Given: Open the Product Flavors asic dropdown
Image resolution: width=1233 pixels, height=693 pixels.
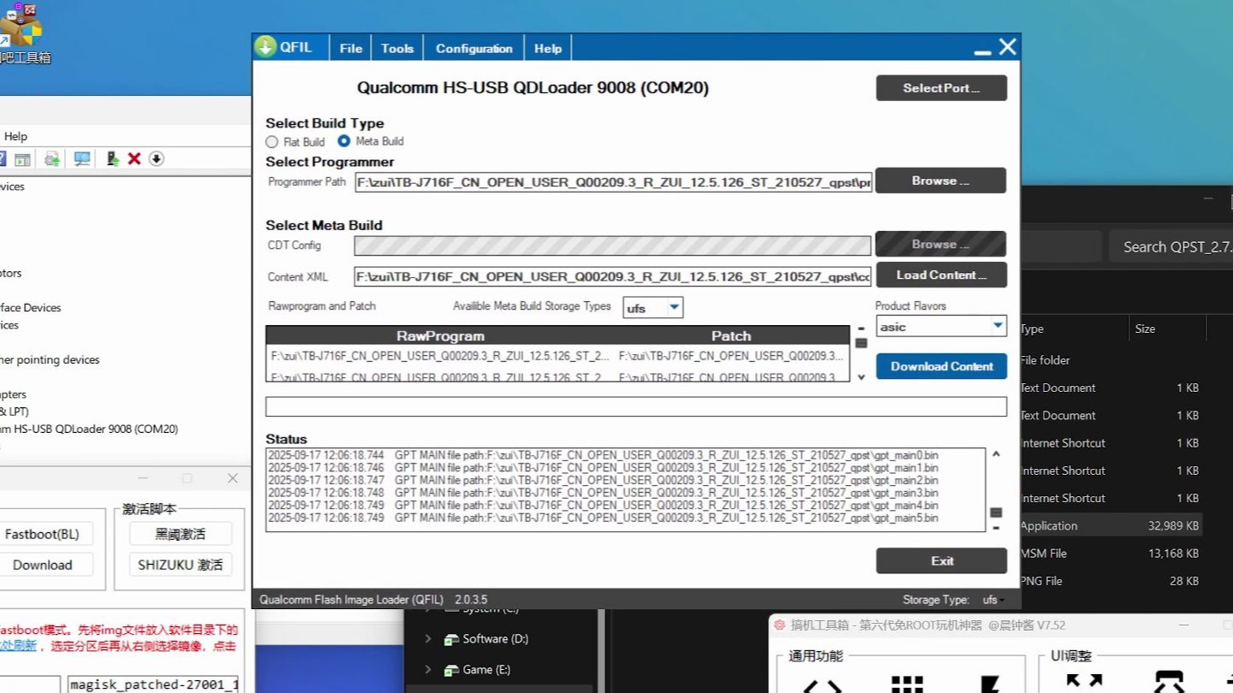Looking at the screenshot, I should pyautogui.click(x=941, y=326).
